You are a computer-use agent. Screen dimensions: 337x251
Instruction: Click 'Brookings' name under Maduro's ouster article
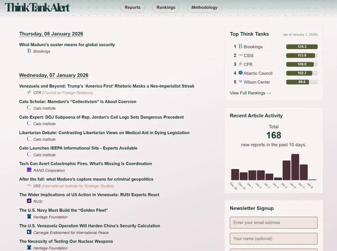pos(42,51)
